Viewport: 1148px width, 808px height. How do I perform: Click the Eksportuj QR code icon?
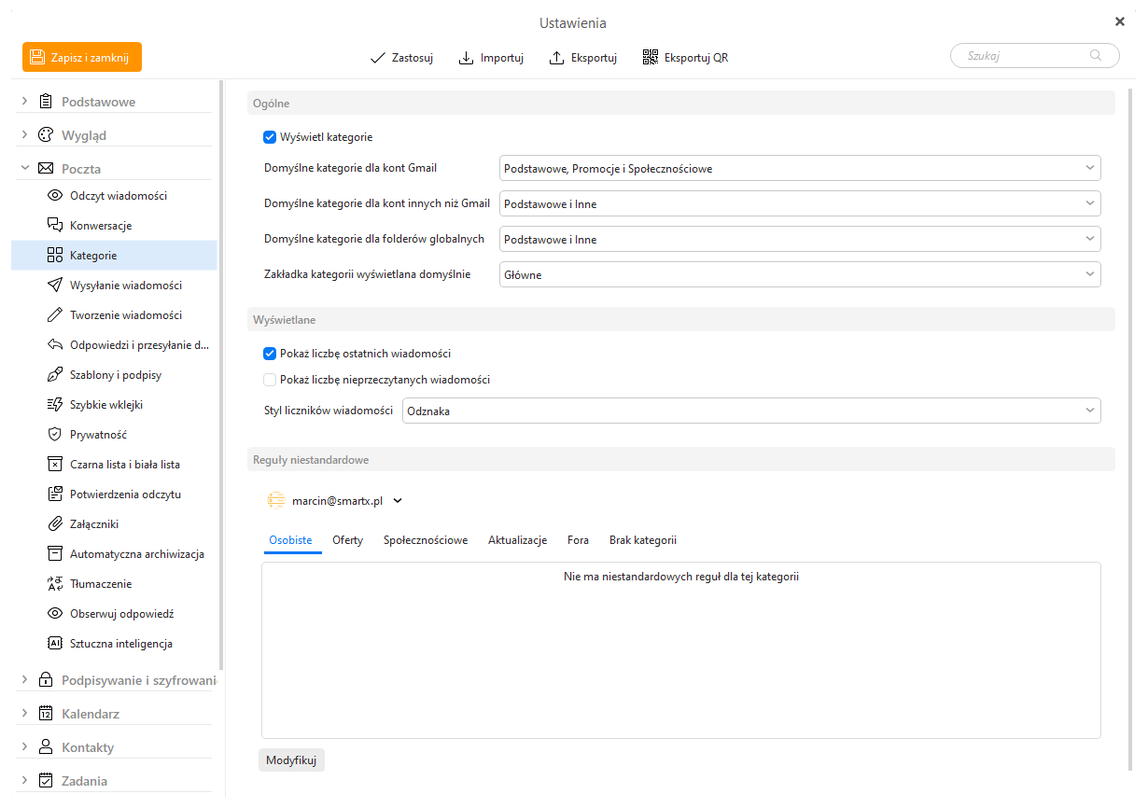651,58
